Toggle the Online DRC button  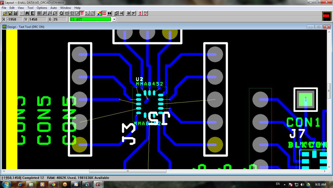click(x=104, y=13)
